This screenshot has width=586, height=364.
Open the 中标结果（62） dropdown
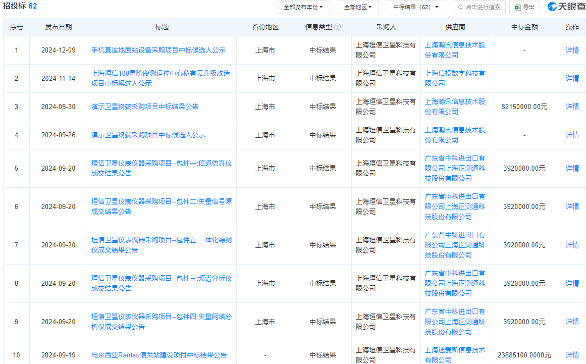pyautogui.click(x=415, y=7)
